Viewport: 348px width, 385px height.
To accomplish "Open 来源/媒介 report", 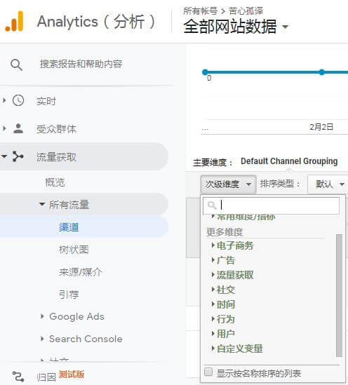I will 81,272.
